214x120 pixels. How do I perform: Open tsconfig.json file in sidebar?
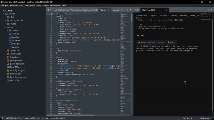[x=16, y=74]
